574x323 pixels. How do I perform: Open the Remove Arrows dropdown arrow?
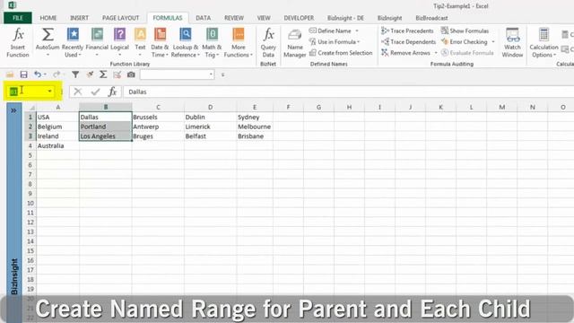(436, 53)
